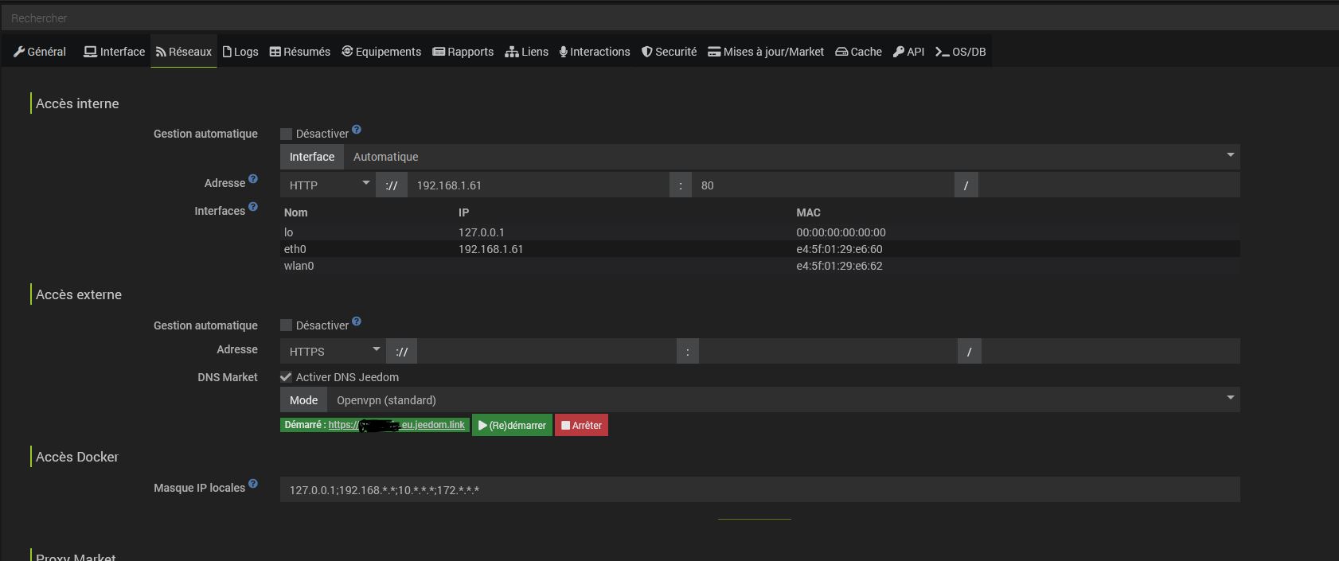Expand the Mode Openvpn (standard) dropdown
The image size is (1339, 561).
pos(783,400)
